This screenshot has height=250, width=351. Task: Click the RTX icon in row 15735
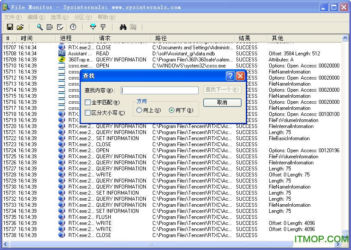pos(62,217)
